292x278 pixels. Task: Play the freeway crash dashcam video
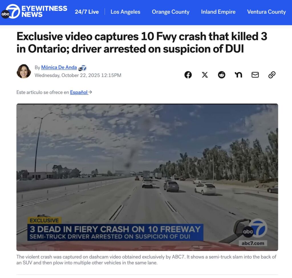pyautogui.click(x=147, y=177)
